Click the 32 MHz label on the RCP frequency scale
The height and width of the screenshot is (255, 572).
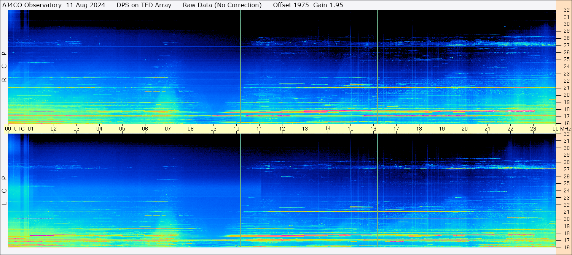pos(566,10)
